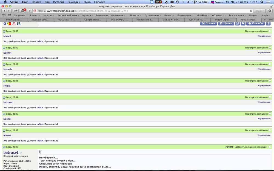Click the computer IP lookup icon
274x171 pixels.
click(19, 24)
